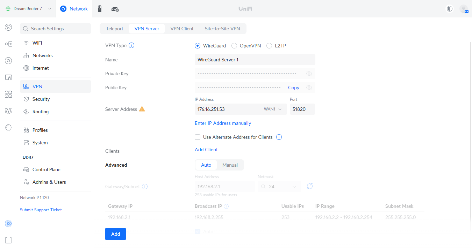Open the Protect camera app icon
This screenshot has width=472, height=250.
tap(100, 9)
